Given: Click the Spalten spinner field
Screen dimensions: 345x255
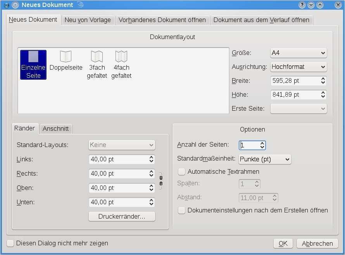Looking at the screenshot, I should click(x=250, y=184).
